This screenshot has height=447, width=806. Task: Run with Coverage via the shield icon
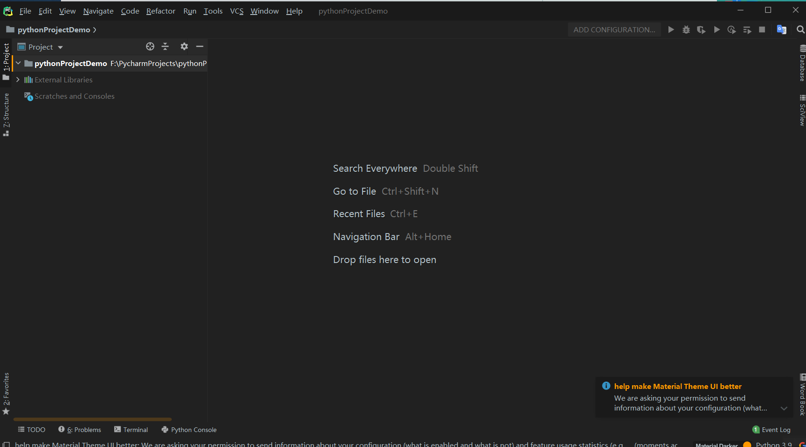[701, 29]
